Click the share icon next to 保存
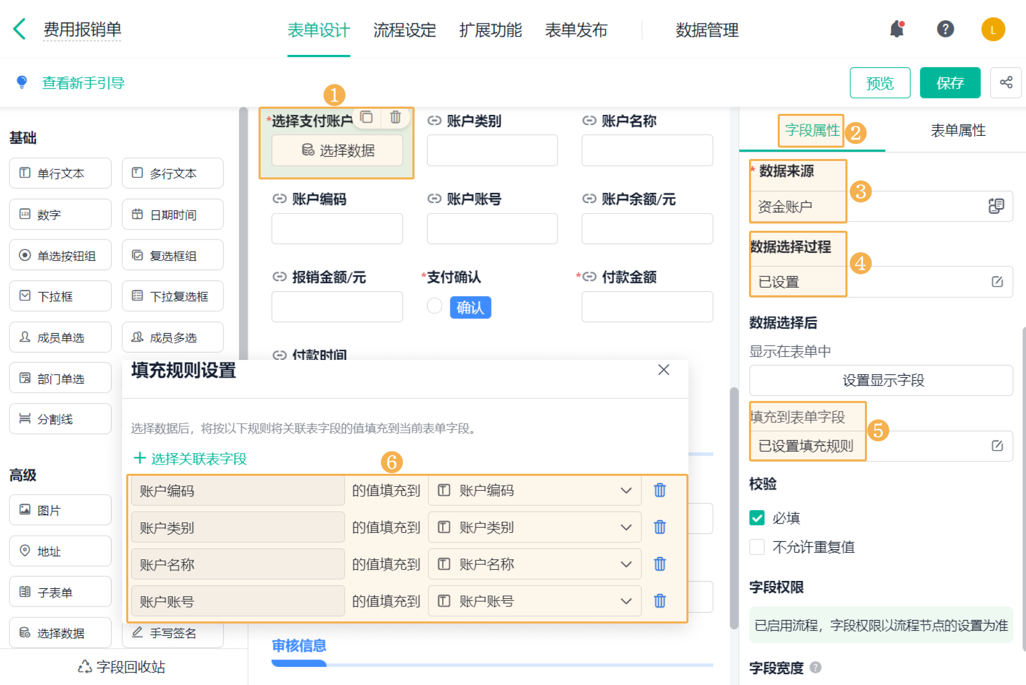Image resolution: width=1026 pixels, height=685 pixels. [1005, 83]
